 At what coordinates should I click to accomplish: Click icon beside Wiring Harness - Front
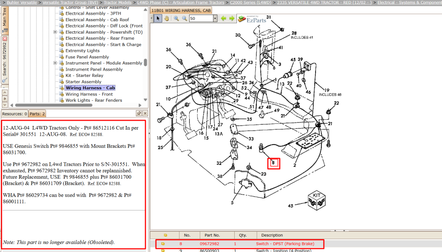coord(62,94)
